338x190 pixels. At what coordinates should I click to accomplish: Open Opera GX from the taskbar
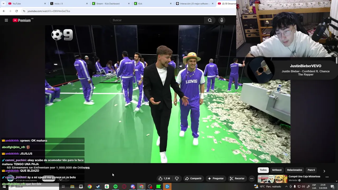tap(124, 187)
